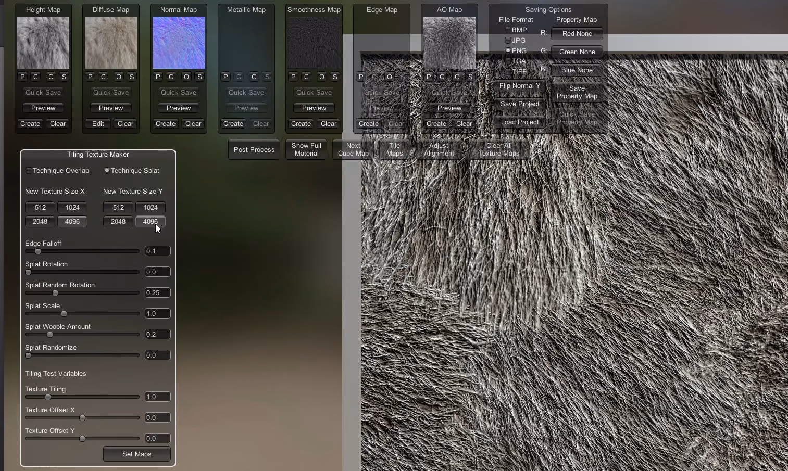This screenshot has width=788, height=471.
Task: Click the P button under Diffuse Map
Action: [90, 77]
